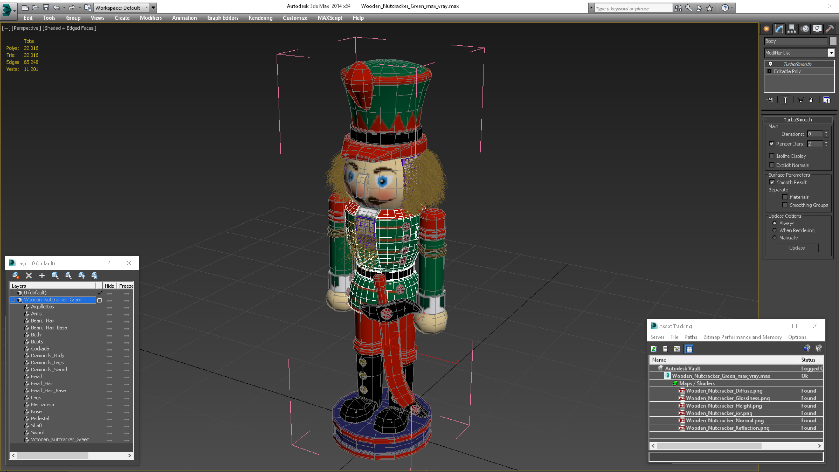
Task: Click the Redo arrow icon
Action: coord(72,7)
